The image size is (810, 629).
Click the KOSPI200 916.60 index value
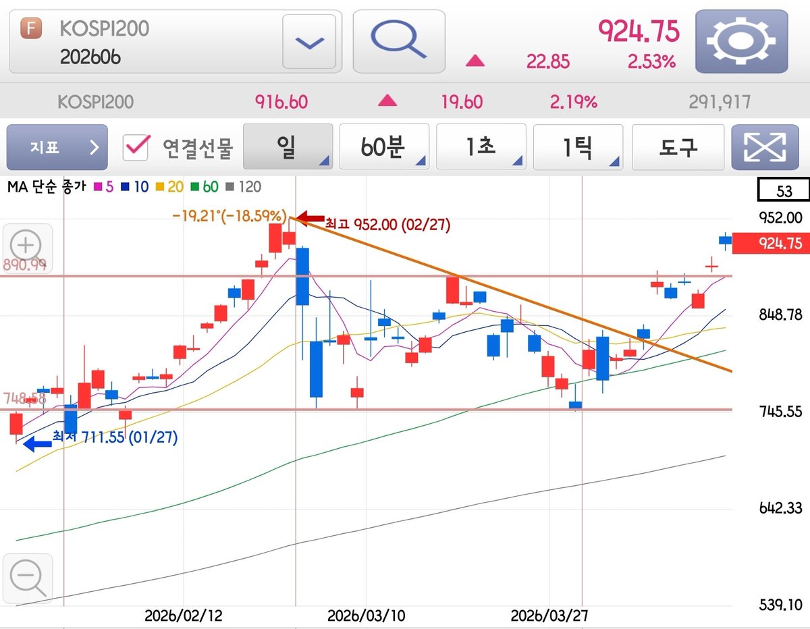pyautogui.click(x=281, y=102)
